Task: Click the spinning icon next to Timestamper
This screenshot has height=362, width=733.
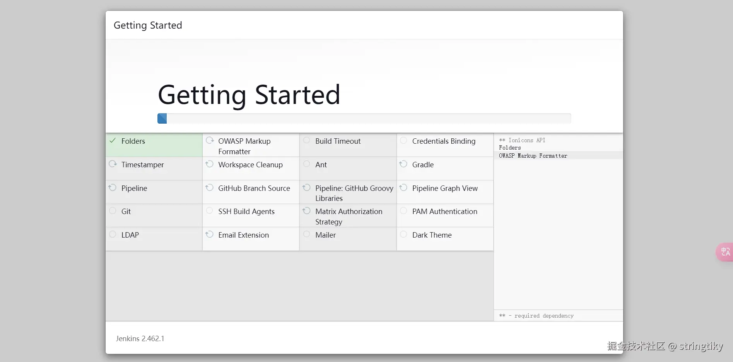Action: [x=113, y=164]
